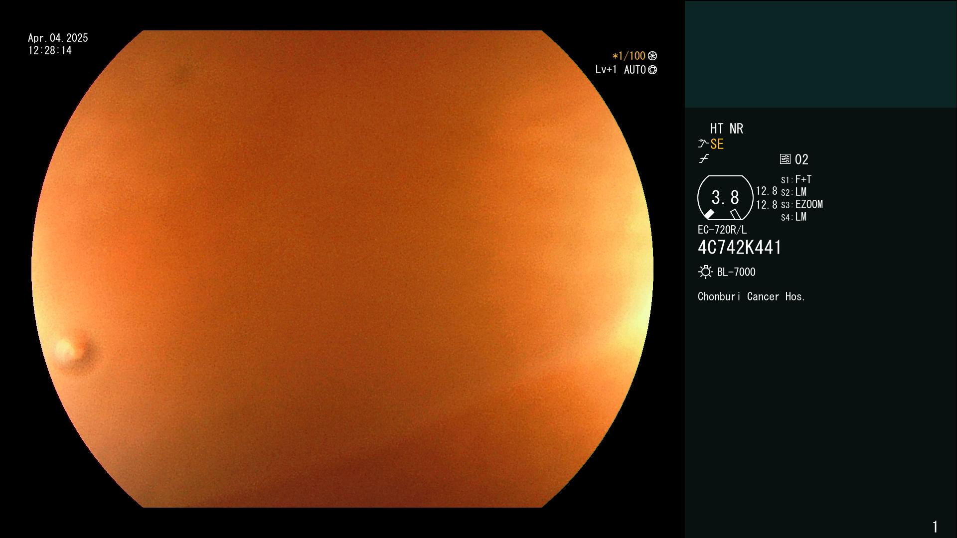Screen dimensions: 957x538
Task: Click the tone curve icon below SE
Action: tap(704, 159)
